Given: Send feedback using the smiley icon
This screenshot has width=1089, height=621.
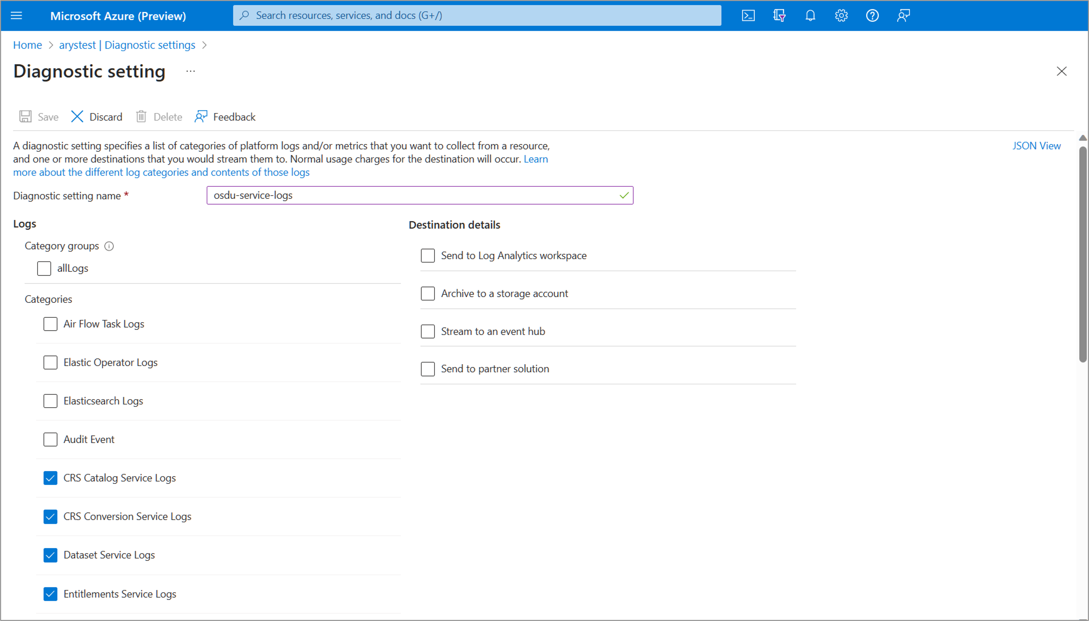Looking at the screenshot, I should pos(903,15).
